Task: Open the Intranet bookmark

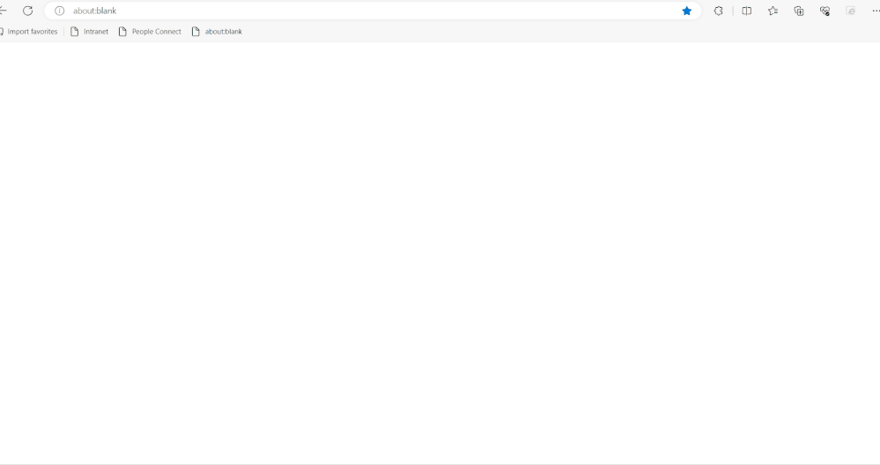Action: click(89, 32)
